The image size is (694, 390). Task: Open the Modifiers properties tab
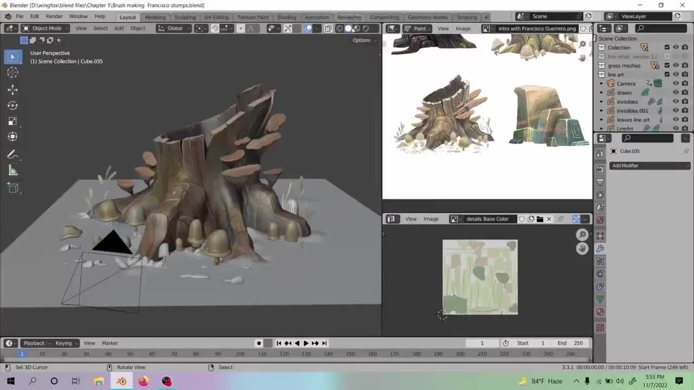pos(600,249)
